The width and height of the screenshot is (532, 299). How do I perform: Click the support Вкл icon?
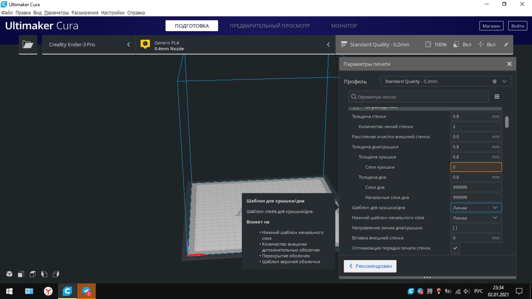[456, 44]
